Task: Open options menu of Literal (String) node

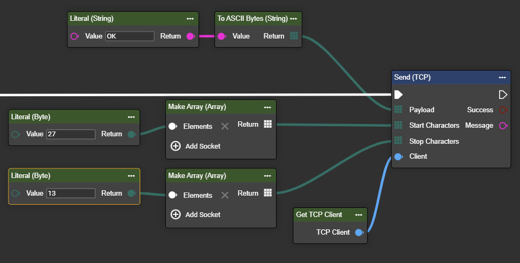Action: 190,19
